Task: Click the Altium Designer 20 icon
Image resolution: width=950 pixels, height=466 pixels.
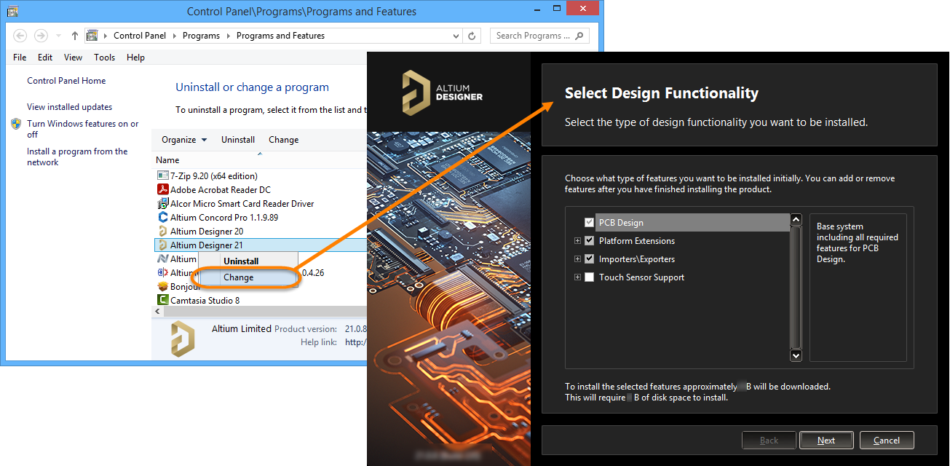Action: click(163, 232)
